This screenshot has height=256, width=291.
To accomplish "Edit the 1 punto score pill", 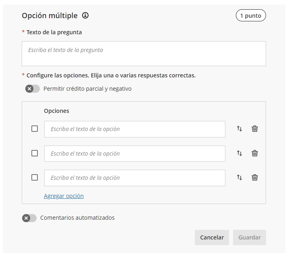I will [251, 16].
